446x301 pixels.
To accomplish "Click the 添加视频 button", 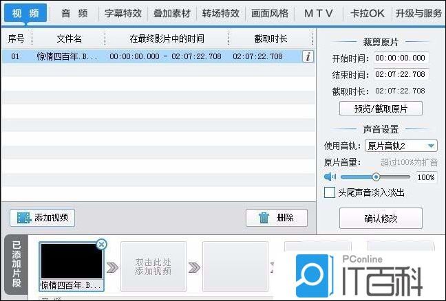I will tap(43, 218).
